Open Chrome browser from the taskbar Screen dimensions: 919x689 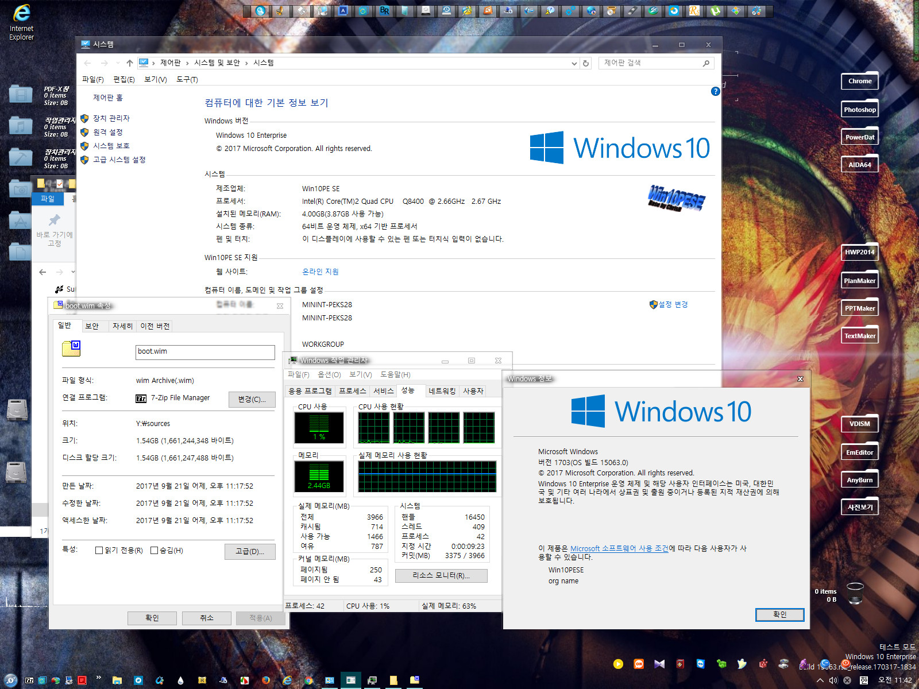coord(308,680)
